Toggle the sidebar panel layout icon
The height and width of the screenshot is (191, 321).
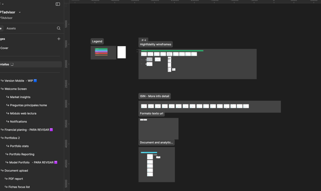tap(58, 4)
